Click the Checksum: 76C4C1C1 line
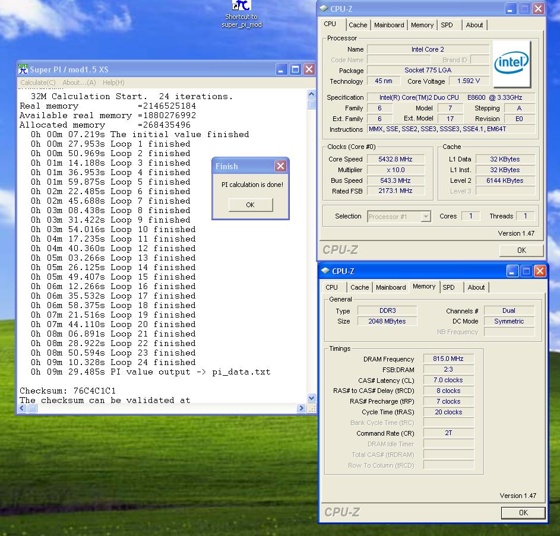 click(x=68, y=391)
